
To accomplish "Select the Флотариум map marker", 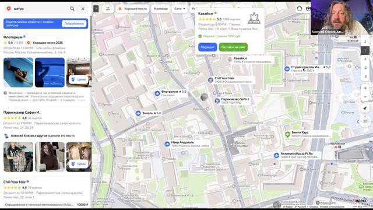I will click(157, 93).
